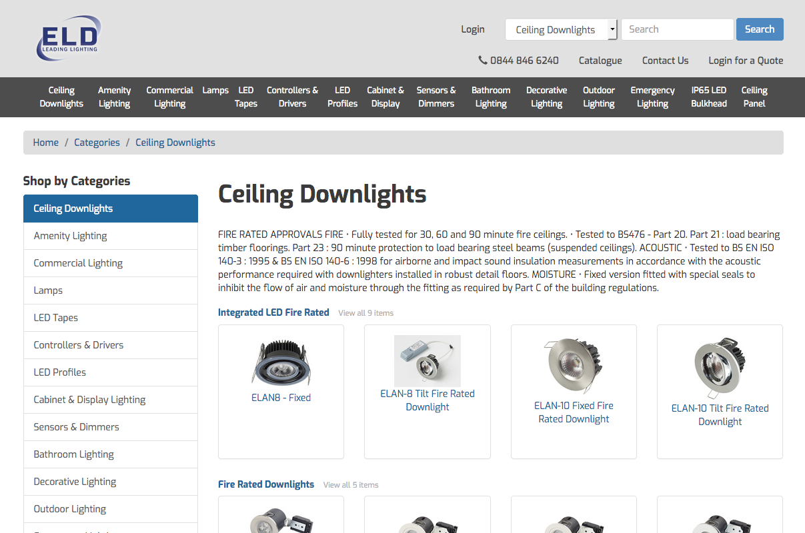Select Amenity Lighting in the sidebar categories
Viewport: 805px width, 533px height.
tap(71, 236)
